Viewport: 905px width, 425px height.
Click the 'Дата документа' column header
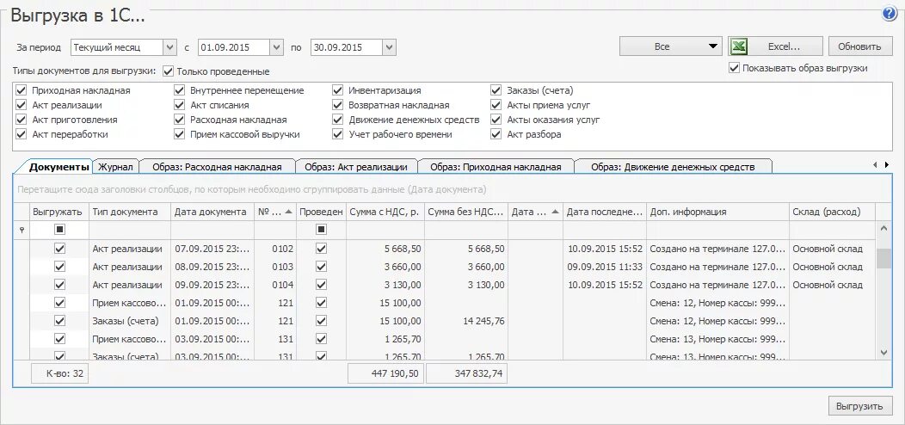212,212
